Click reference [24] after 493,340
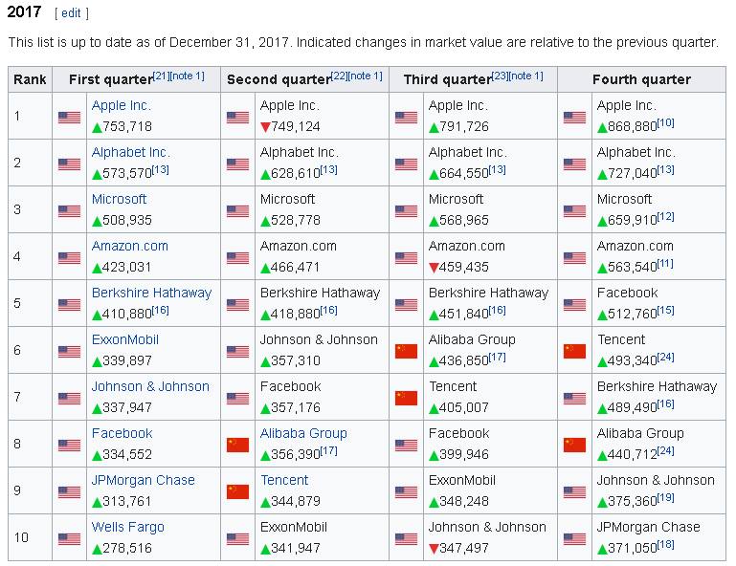The width and height of the screenshot is (736, 566). [665, 358]
